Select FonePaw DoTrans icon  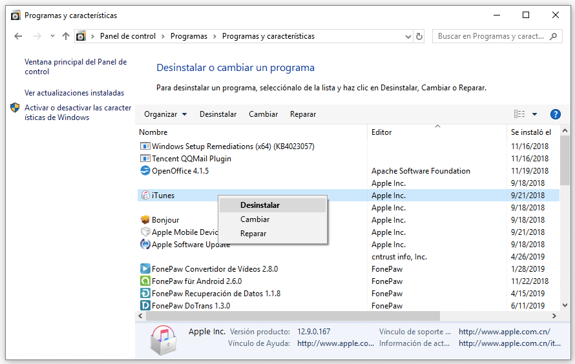coord(145,305)
